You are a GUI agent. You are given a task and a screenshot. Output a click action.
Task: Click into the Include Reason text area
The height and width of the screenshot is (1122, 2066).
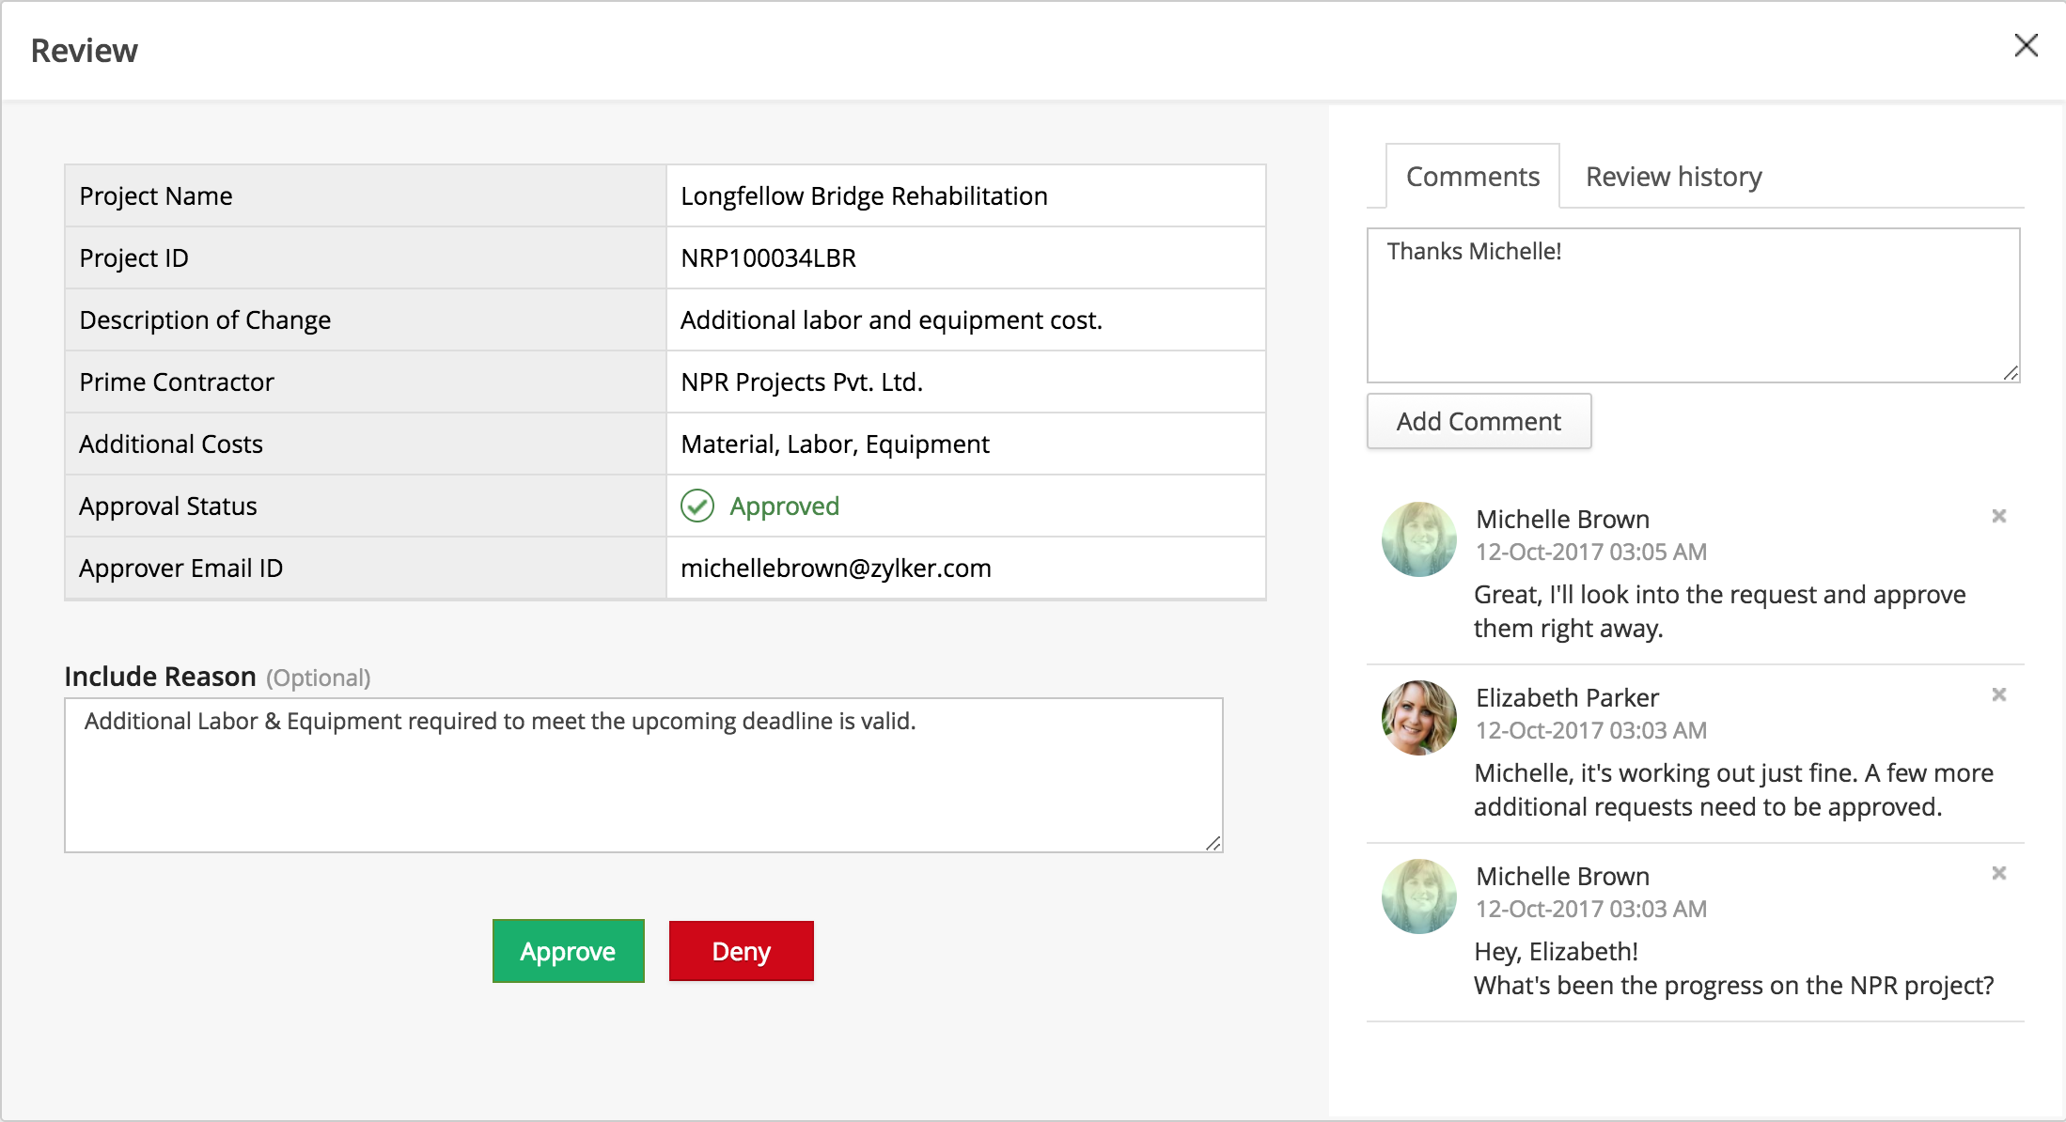(643, 775)
